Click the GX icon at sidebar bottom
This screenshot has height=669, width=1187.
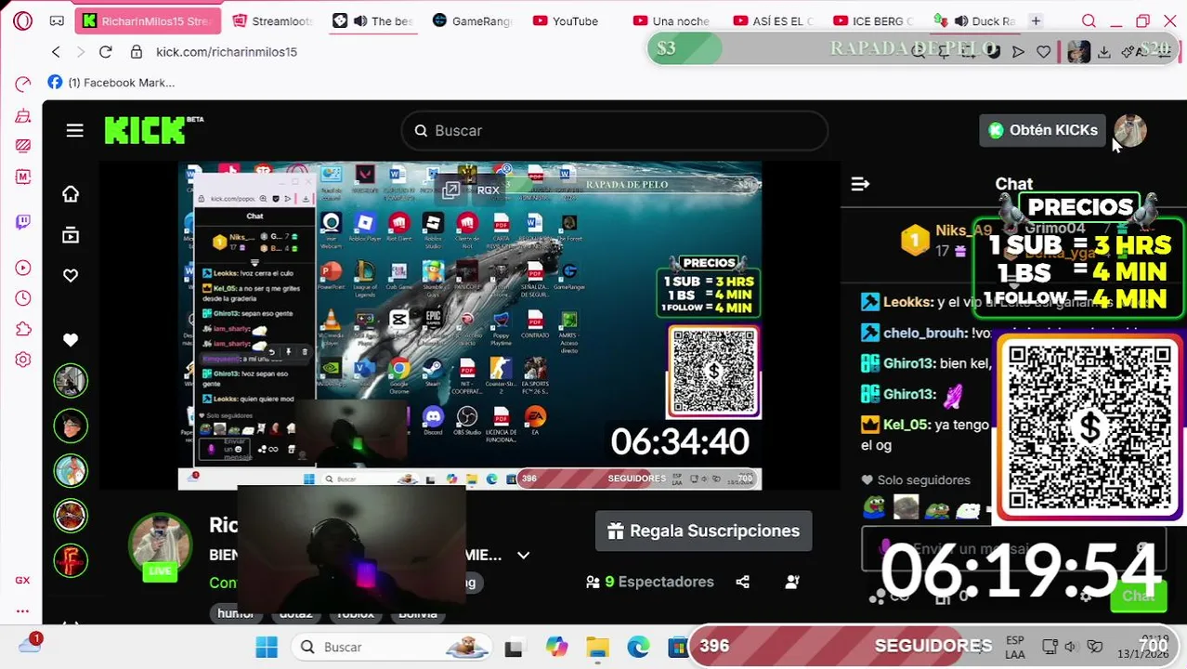tap(22, 580)
